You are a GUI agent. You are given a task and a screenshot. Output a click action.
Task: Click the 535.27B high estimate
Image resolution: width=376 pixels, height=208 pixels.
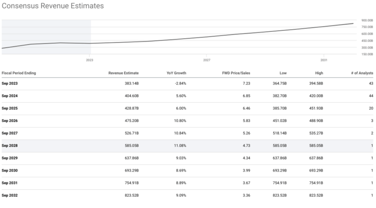pyautogui.click(x=316, y=133)
